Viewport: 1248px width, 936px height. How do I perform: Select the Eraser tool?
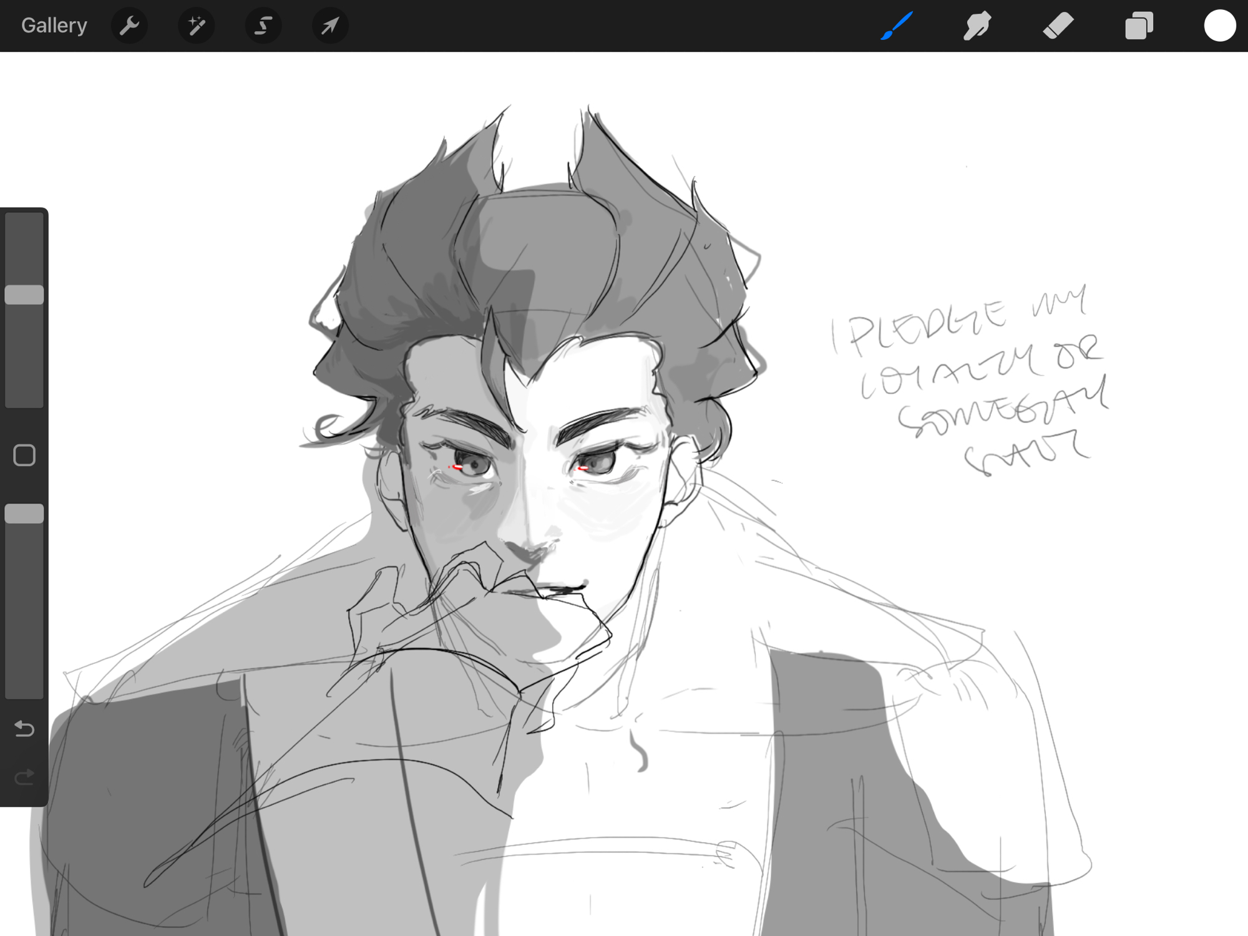1058,26
